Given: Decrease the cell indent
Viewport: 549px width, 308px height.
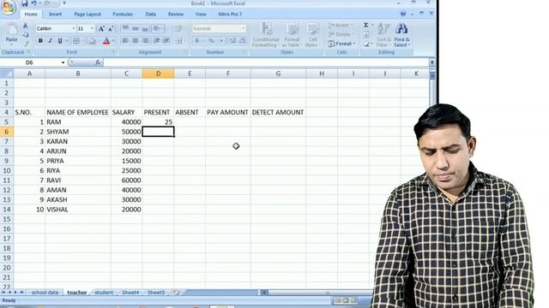Looking at the screenshot, I should [x=156, y=41].
